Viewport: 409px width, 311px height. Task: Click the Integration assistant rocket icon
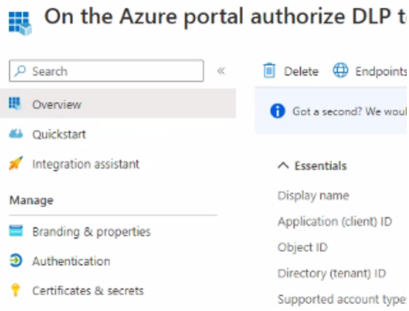tap(16, 163)
